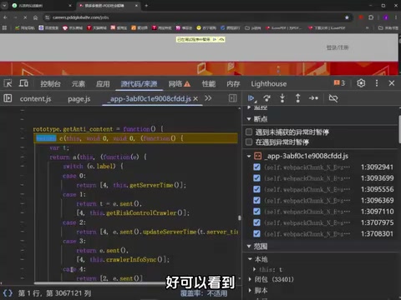The width and height of the screenshot is (401, 300).
Task: Stop loading the page in the browser toolbar
Action: (25, 17)
